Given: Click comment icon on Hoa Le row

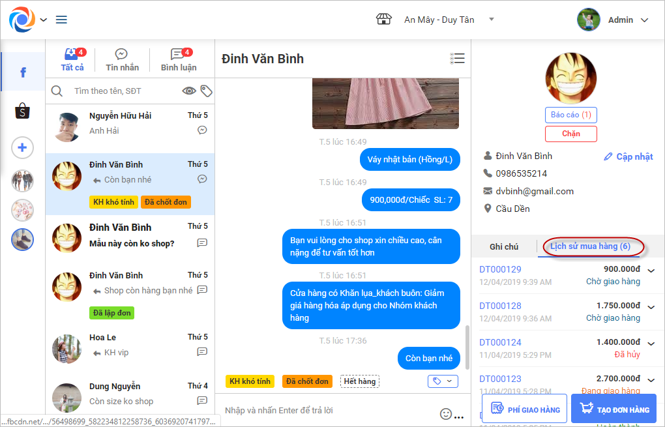Looking at the screenshot, I should point(202,351).
